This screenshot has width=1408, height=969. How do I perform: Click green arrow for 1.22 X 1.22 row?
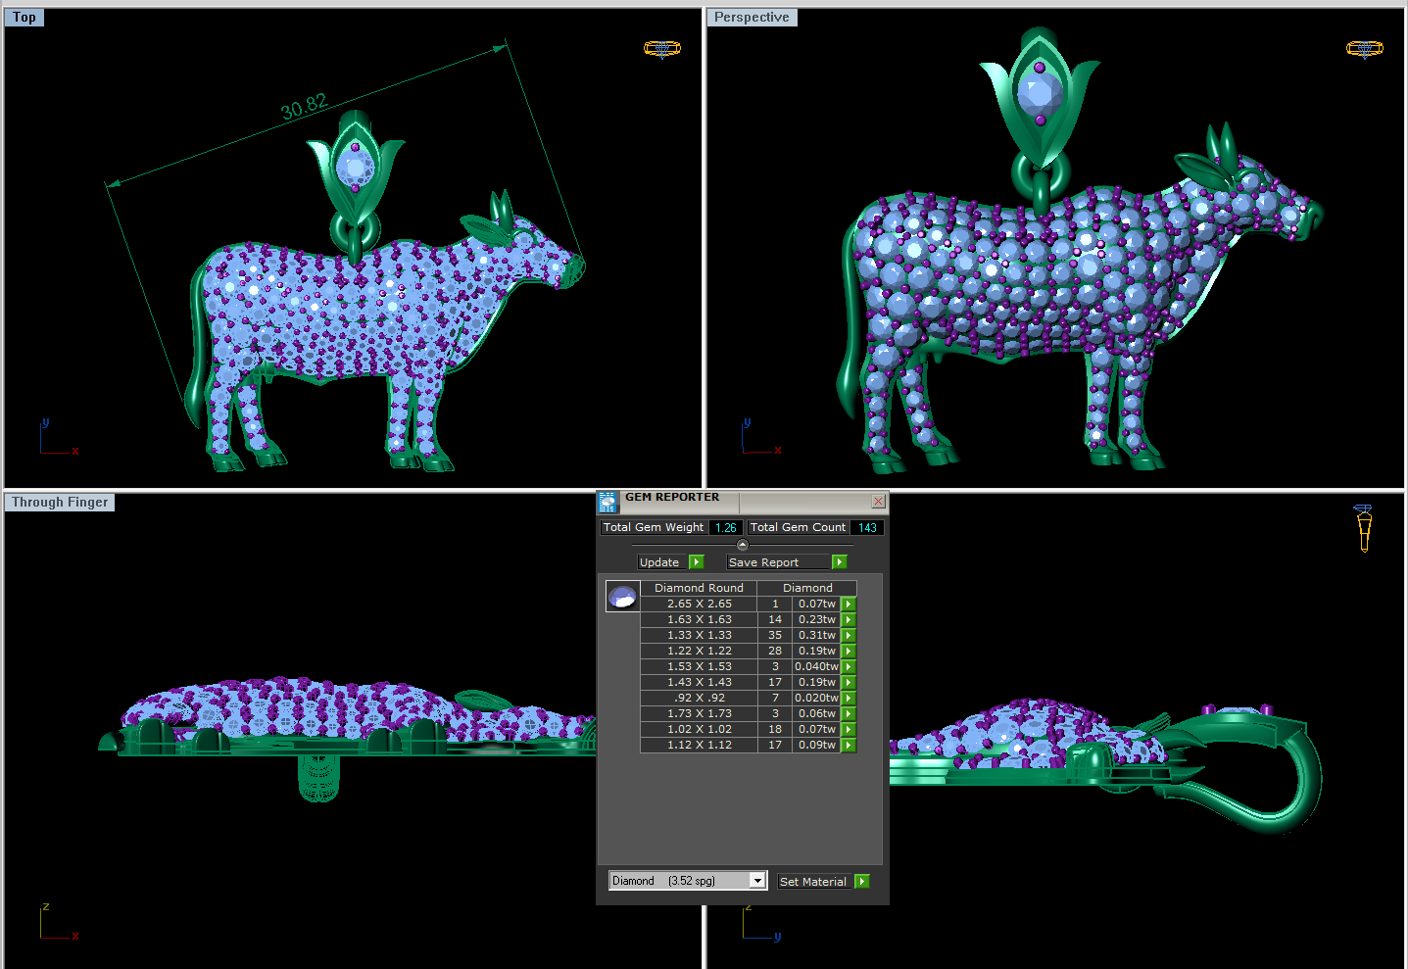(x=849, y=652)
